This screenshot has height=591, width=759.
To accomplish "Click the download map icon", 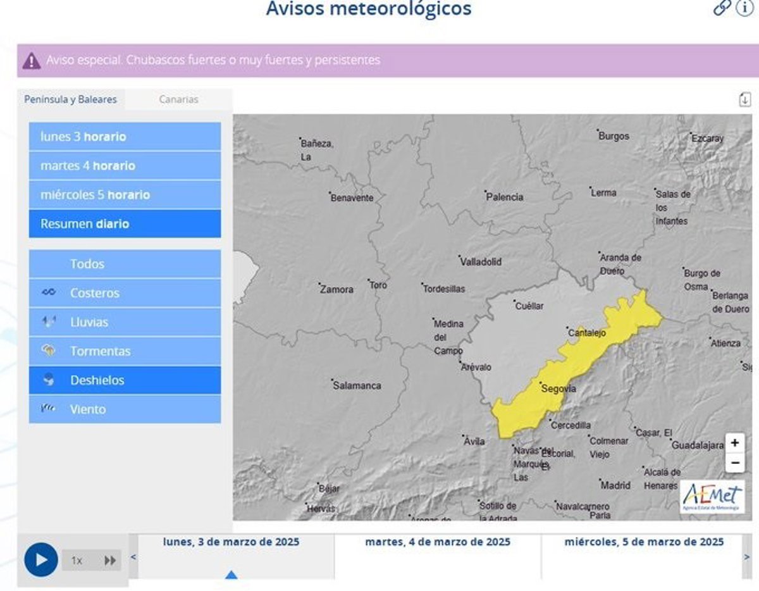I will pyautogui.click(x=744, y=99).
